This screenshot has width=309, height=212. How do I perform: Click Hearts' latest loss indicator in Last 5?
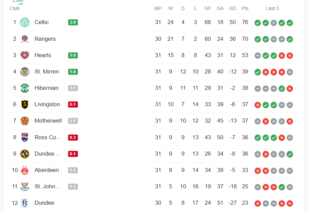point(290,55)
